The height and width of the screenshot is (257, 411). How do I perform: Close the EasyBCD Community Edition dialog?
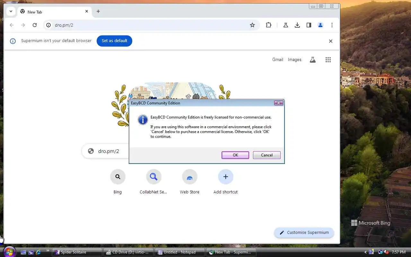tap(278, 103)
